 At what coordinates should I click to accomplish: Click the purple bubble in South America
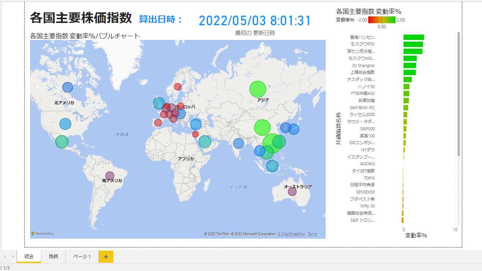coord(110,176)
